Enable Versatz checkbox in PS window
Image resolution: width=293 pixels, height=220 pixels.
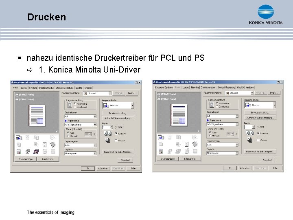pyautogui.click(x=258, y=140)
